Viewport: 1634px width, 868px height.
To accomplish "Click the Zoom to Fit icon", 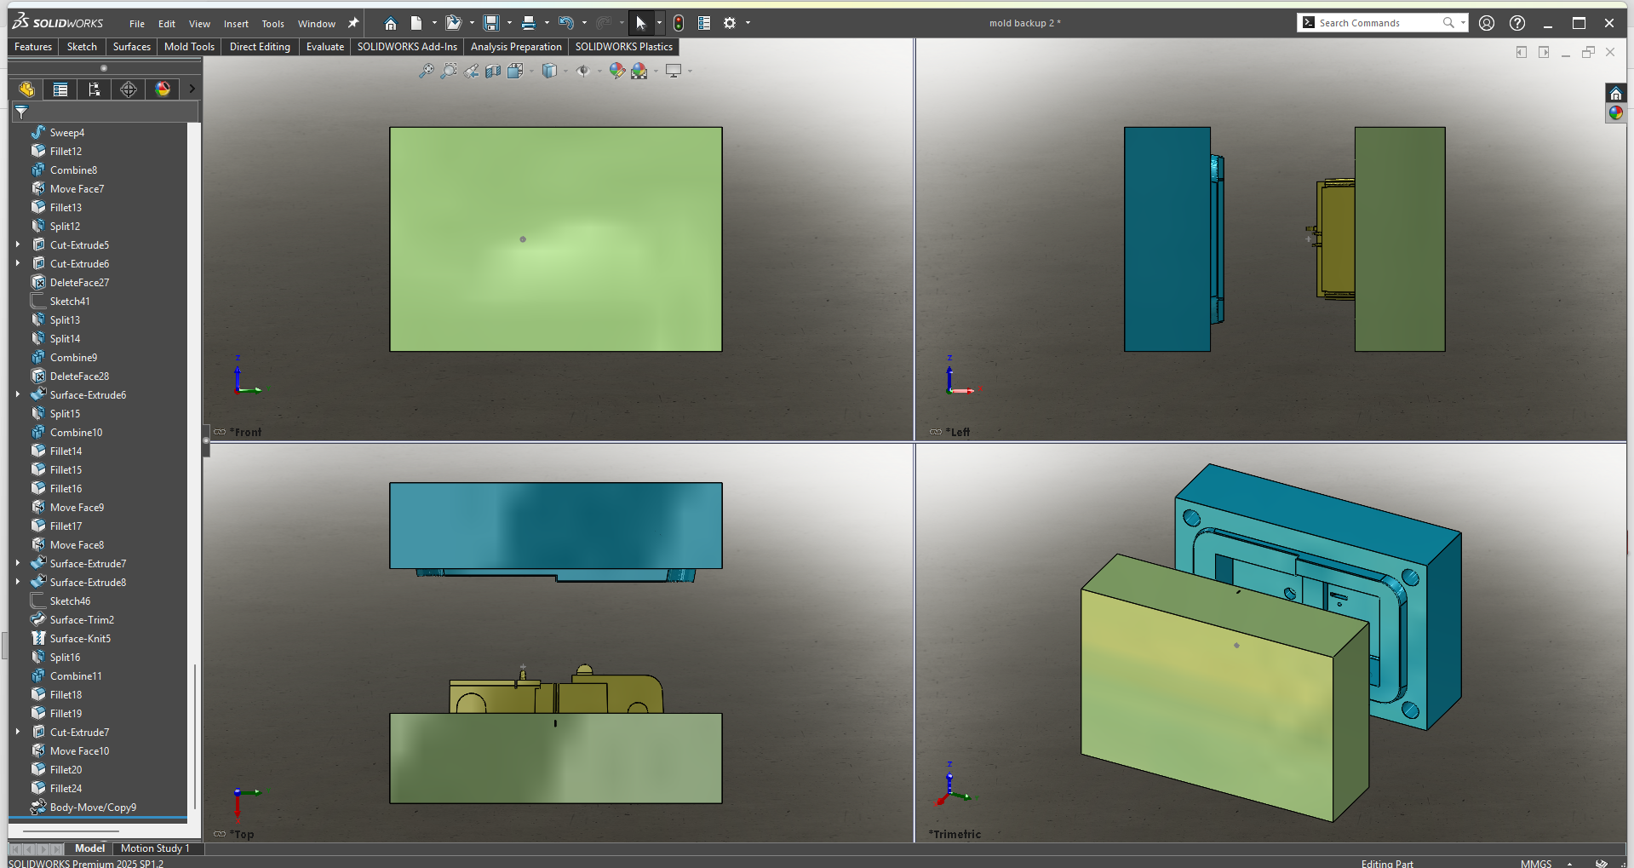I will click(x=427, y=71).
